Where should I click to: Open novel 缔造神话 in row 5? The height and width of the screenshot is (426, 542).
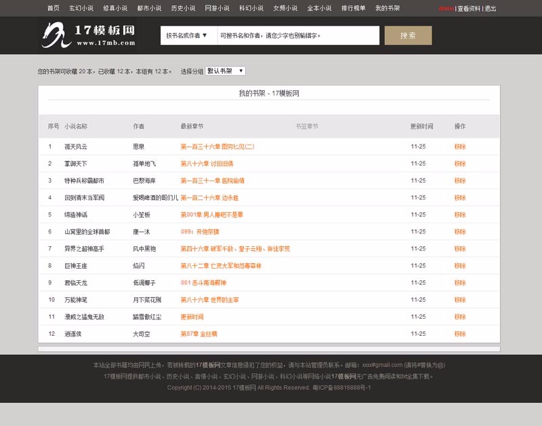click(76, 214)
